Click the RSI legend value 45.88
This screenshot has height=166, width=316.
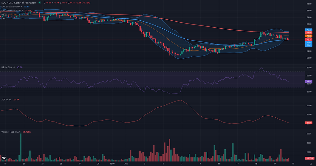click(20, 67)
